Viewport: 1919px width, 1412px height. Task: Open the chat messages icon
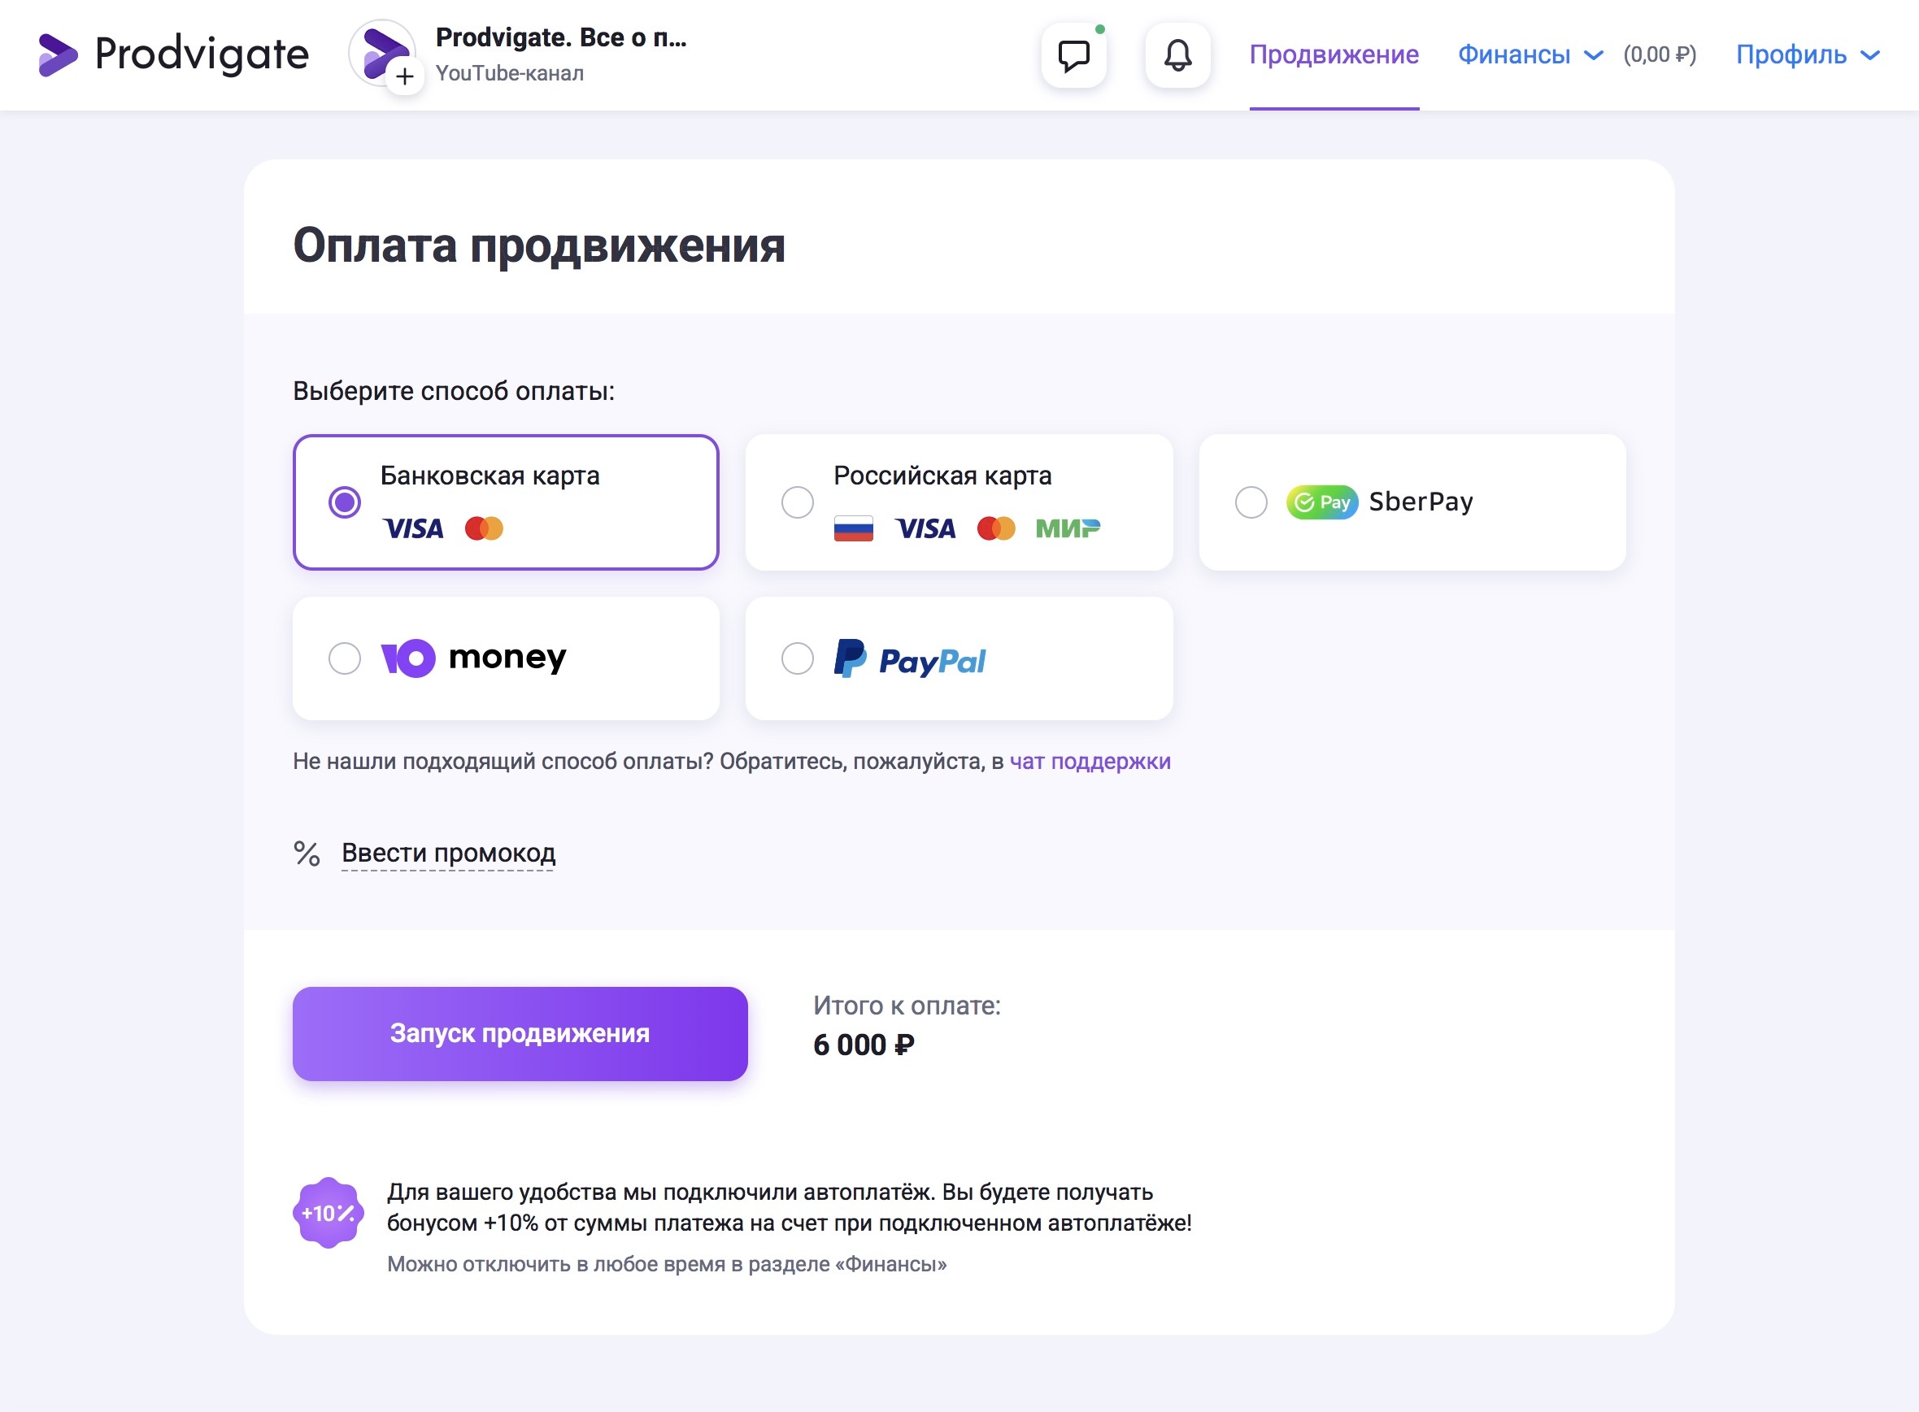coord(1073,55)
